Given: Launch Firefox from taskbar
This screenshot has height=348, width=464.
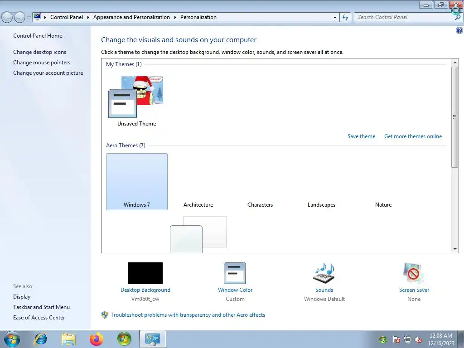Looking at the screenshot, I should 97,339.
